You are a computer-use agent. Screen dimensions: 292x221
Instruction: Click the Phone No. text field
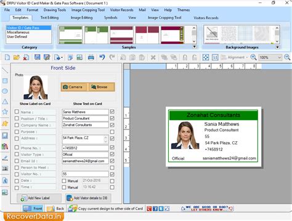coord(85,148)
